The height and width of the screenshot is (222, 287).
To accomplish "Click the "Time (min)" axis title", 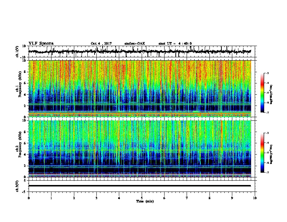I will [145, 201].
